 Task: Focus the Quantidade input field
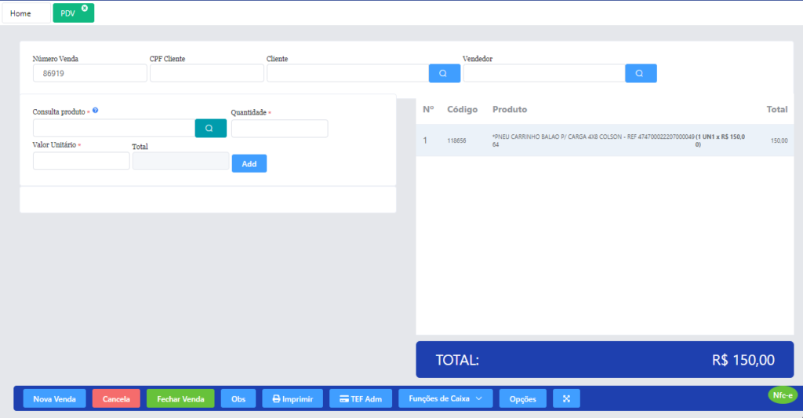(x=279, y=129)
